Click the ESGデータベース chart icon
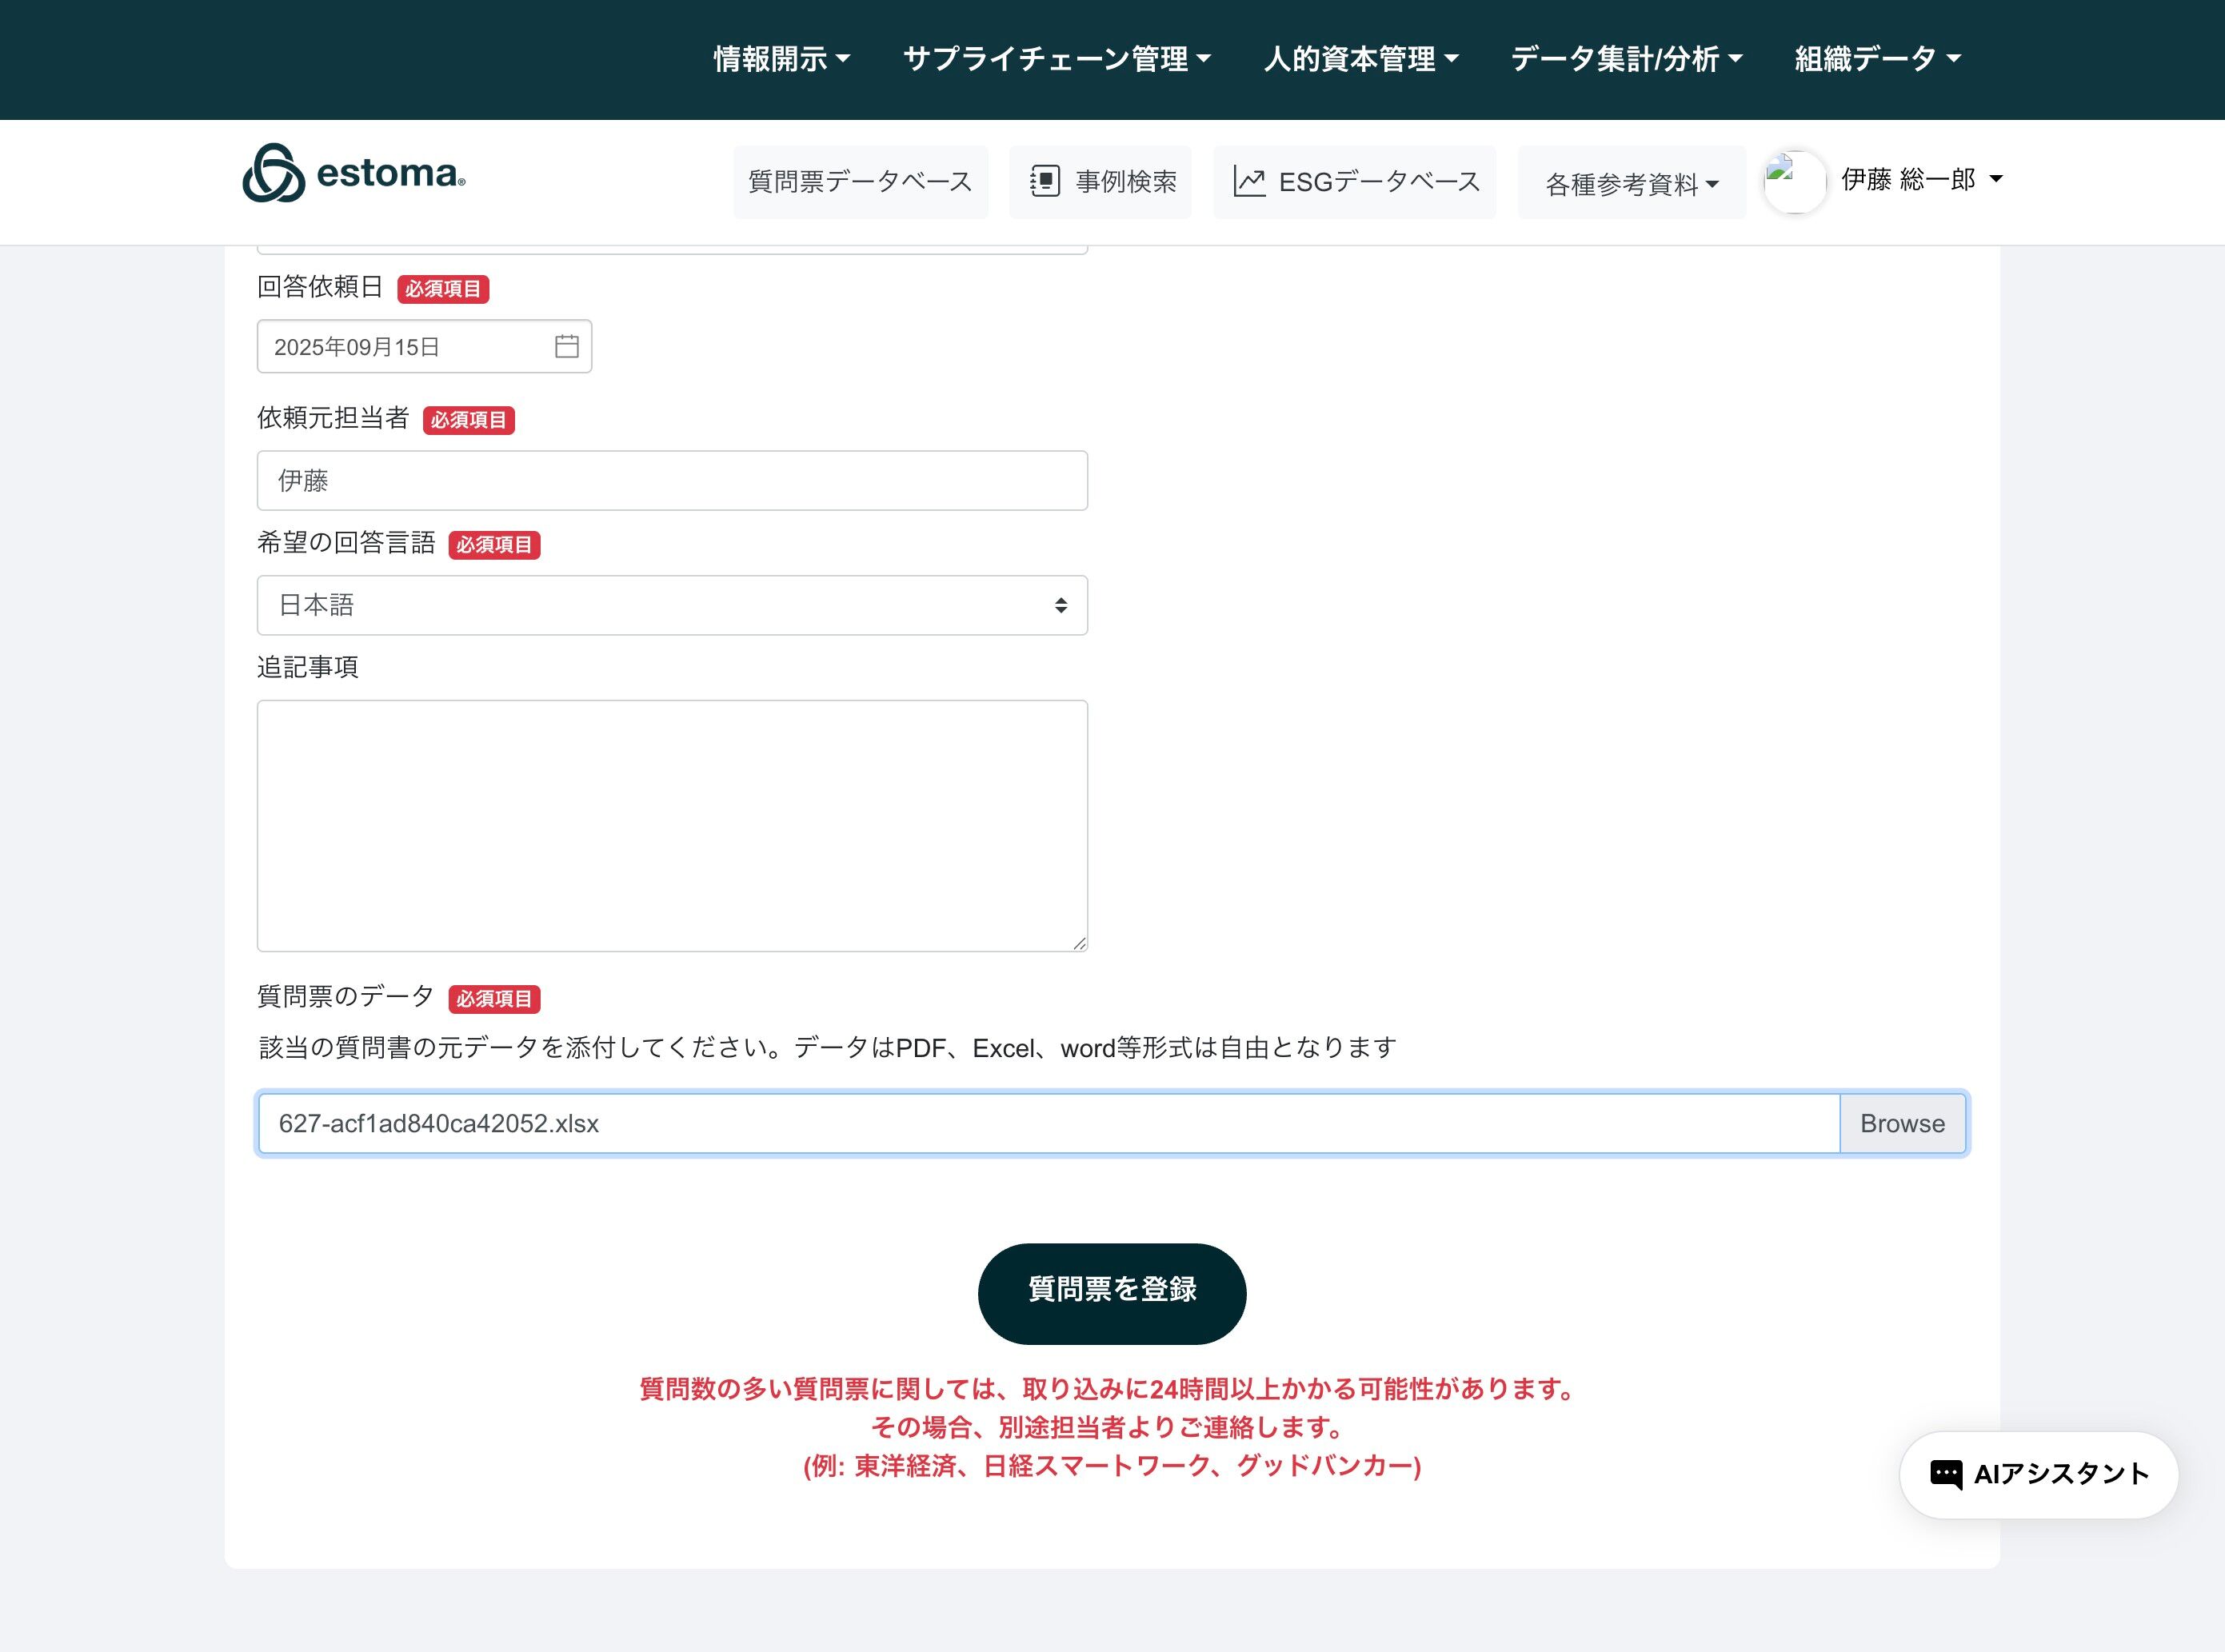Image resolution: width=2225 pixels, height=1652 pixels. coord(1249,181)
